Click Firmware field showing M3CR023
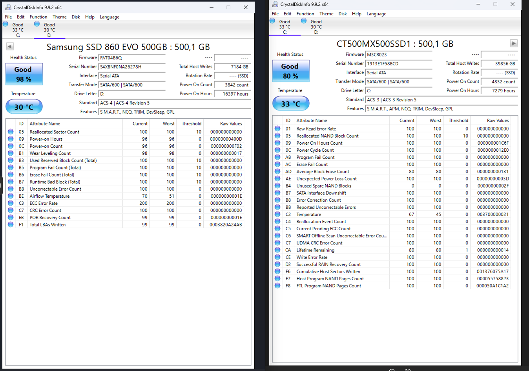 point(399,55)
